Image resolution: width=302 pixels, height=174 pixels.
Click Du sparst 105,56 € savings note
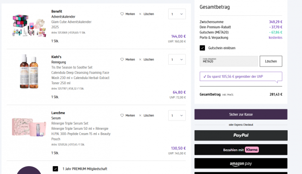(x=241, y=76)
